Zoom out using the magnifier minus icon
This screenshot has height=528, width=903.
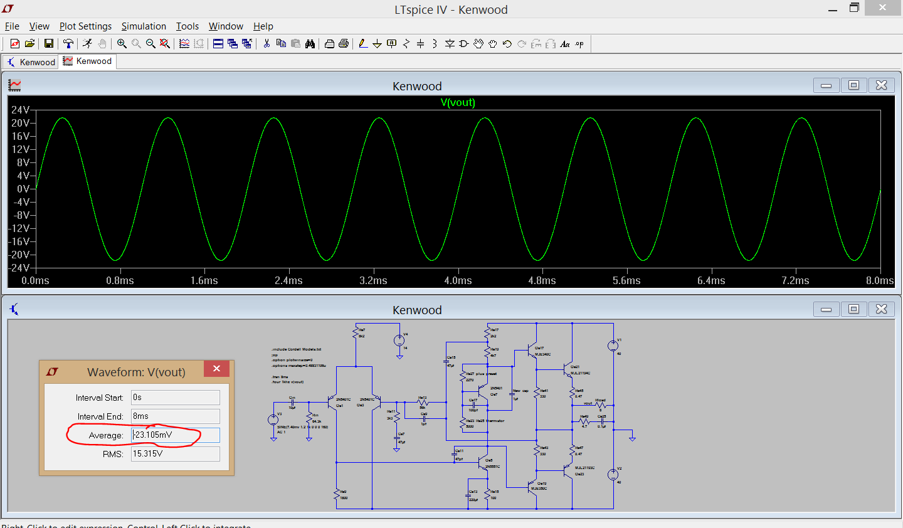tap(150, 43)
